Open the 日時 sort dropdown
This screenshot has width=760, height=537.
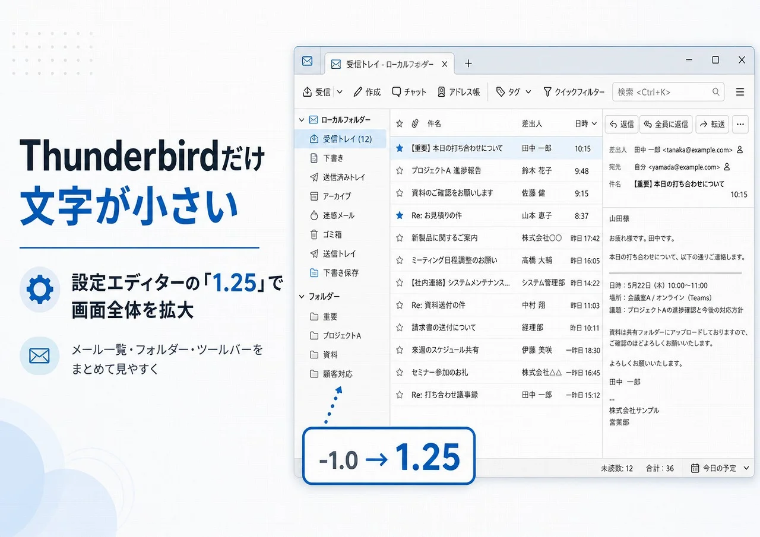coord(586,123)
